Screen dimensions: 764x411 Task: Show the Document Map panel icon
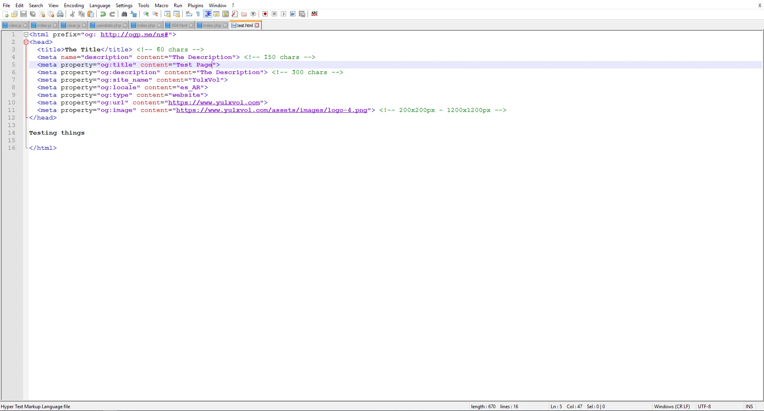[226, 14]
